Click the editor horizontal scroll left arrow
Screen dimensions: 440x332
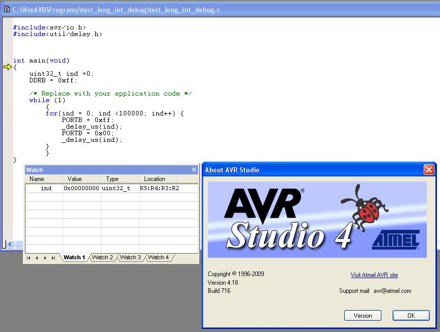[10, 245]
